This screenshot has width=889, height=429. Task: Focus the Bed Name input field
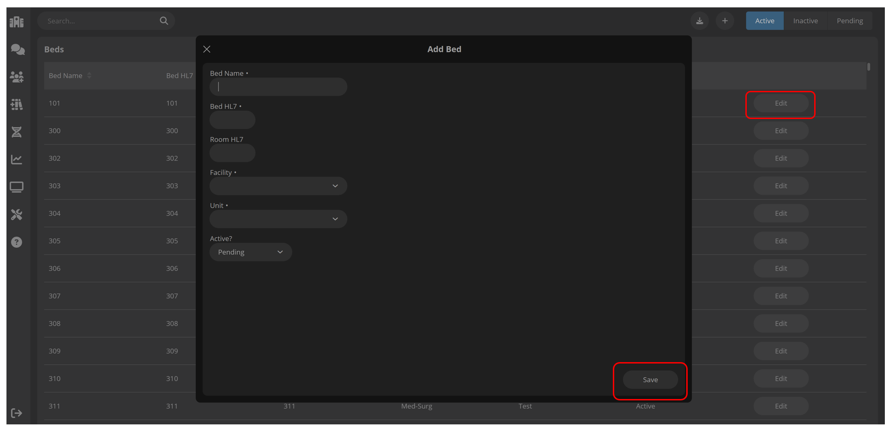278,87
